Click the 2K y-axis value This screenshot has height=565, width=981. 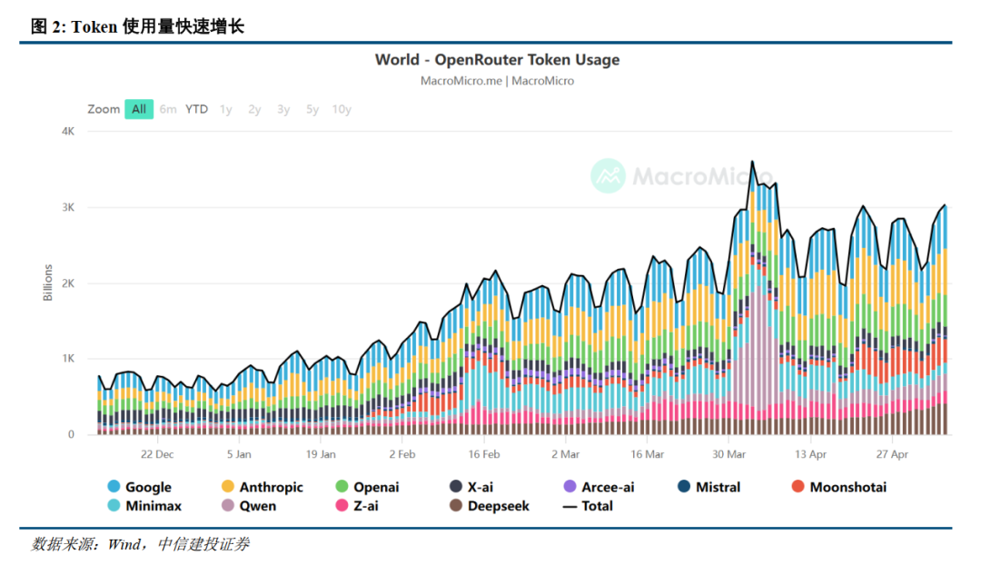pyautogui.click(x=68, y=283)
